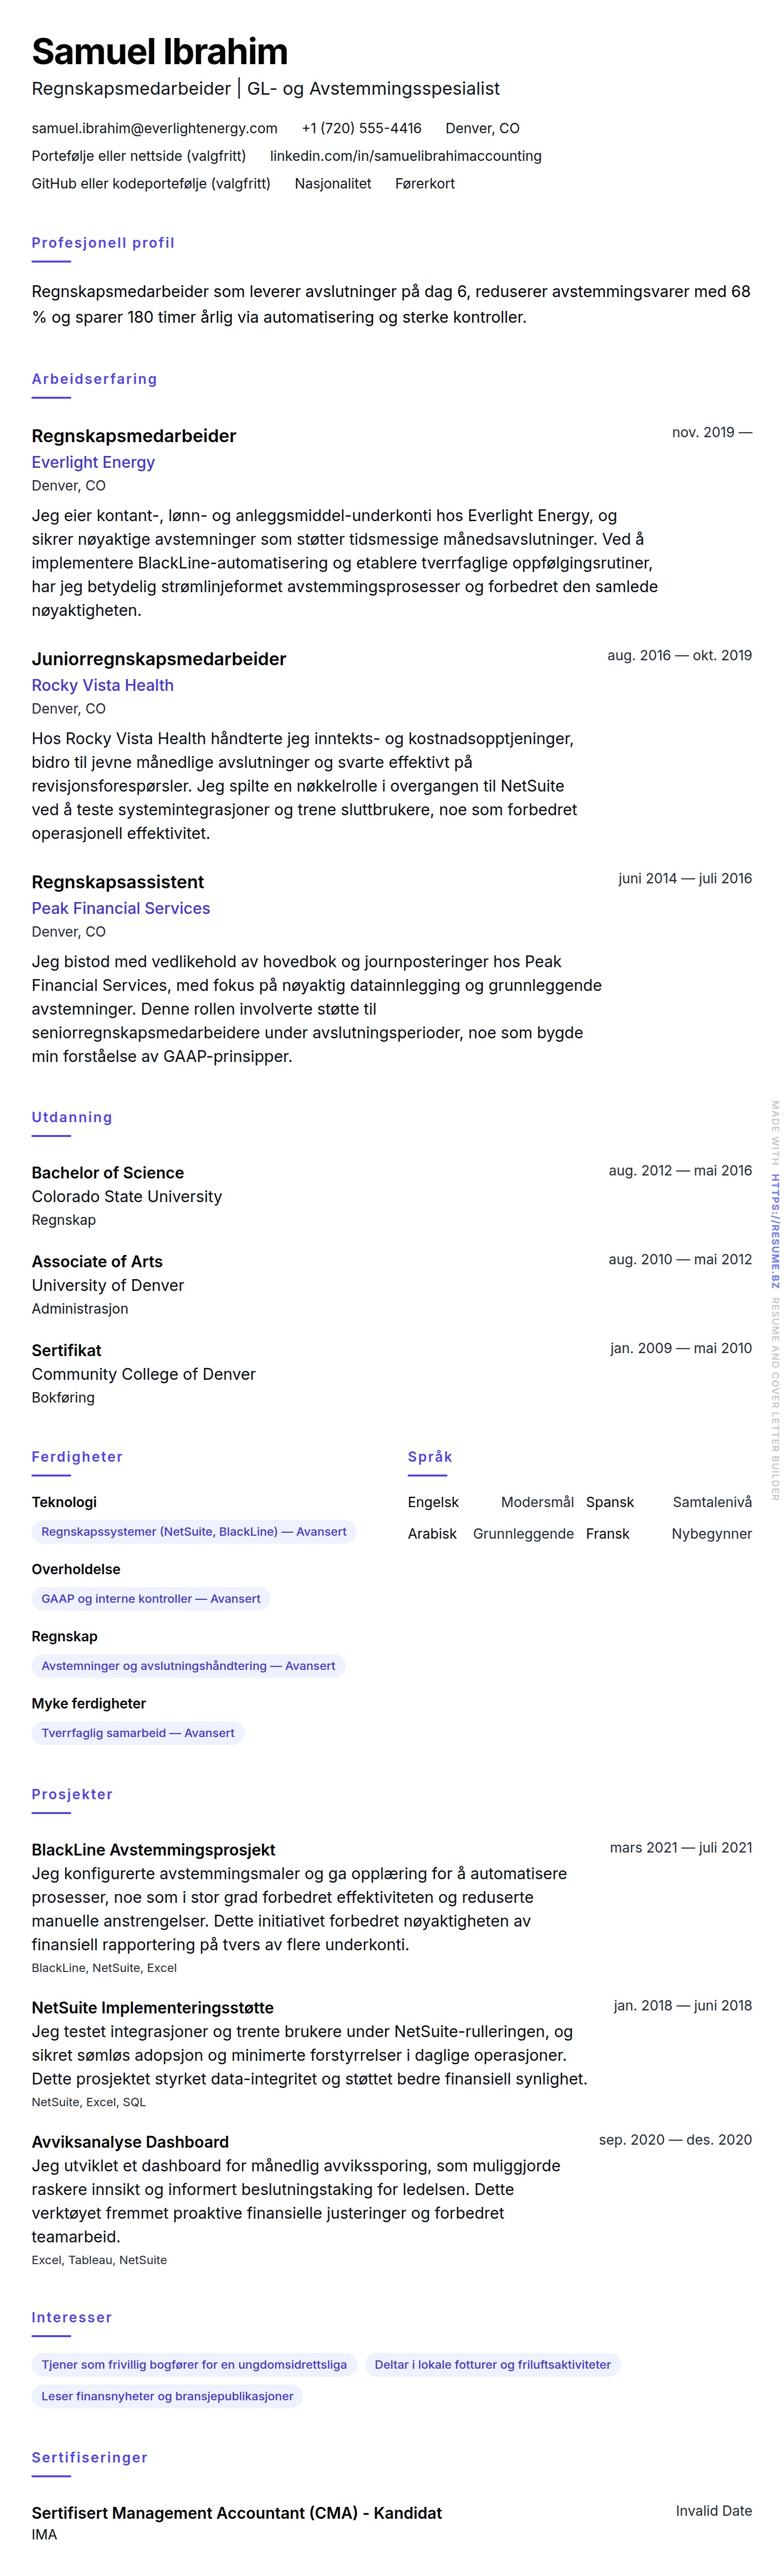Open the HTTPS://RESUME.BZ watermark link
This screenshot has width=784, height=2576.
pos(775,1231)
